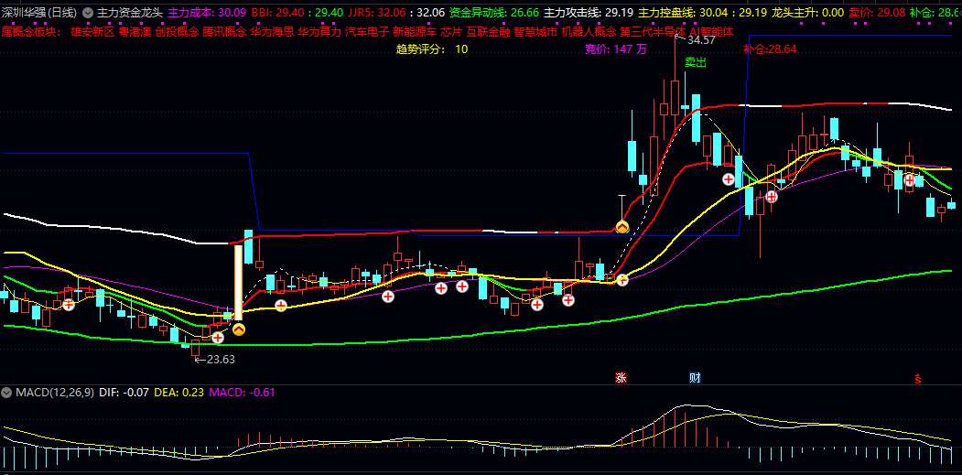Click orange up-arrow signal under tall white candle

click(238, 329)
